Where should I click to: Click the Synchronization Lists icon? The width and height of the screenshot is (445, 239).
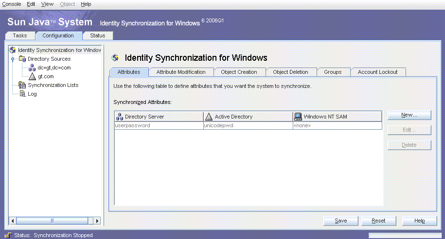pos(22,85)
